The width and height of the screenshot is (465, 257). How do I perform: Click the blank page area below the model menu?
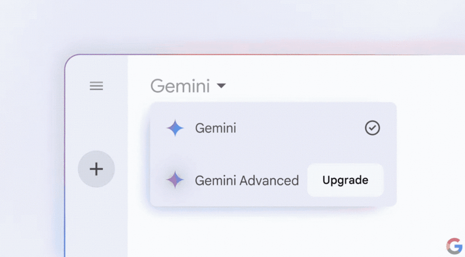point(272,231)
